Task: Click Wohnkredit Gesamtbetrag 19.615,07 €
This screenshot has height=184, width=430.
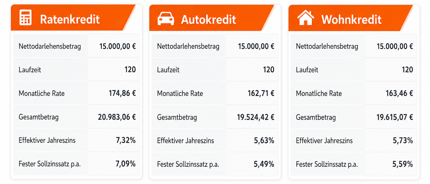Action: coord(395,117)
